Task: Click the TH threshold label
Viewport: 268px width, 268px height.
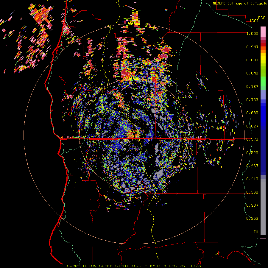Action: pos(256,232)
